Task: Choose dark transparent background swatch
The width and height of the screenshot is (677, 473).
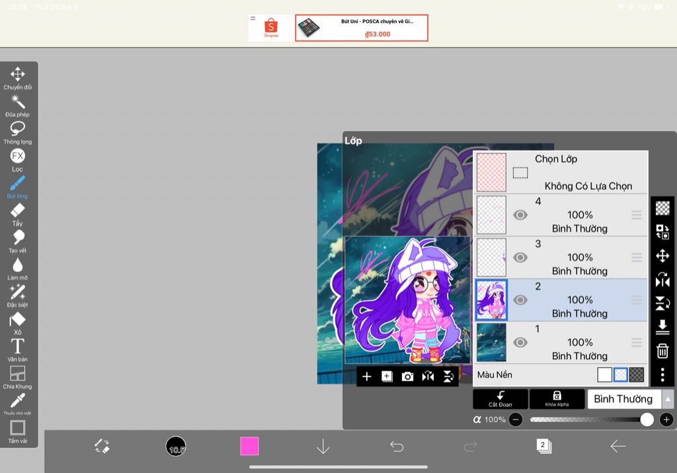Action: tap(637, 375)
